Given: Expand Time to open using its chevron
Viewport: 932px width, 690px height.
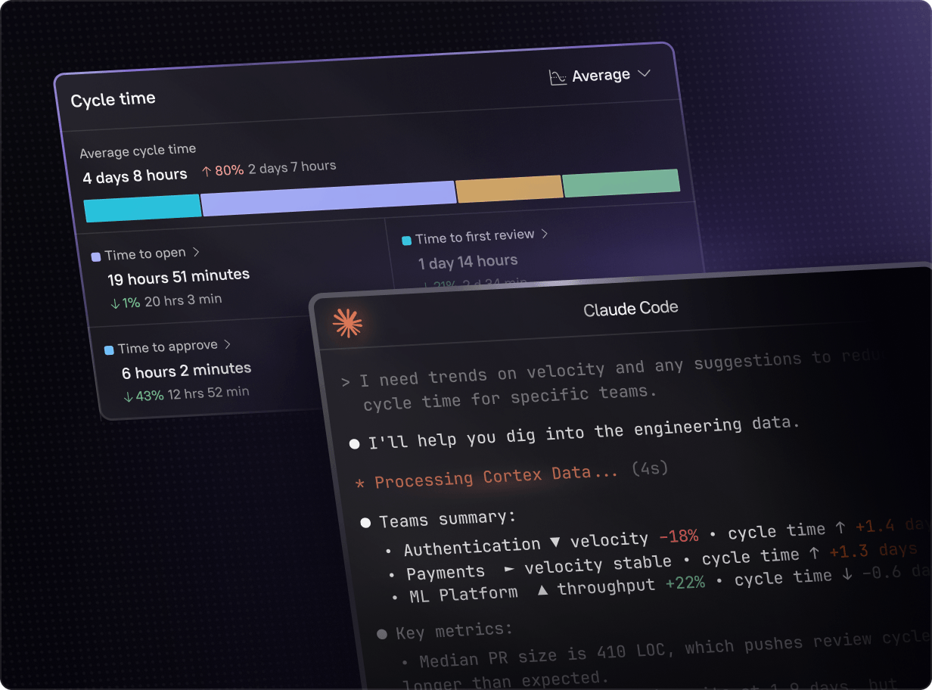Looking at the screenshot, I should [196, 252].
